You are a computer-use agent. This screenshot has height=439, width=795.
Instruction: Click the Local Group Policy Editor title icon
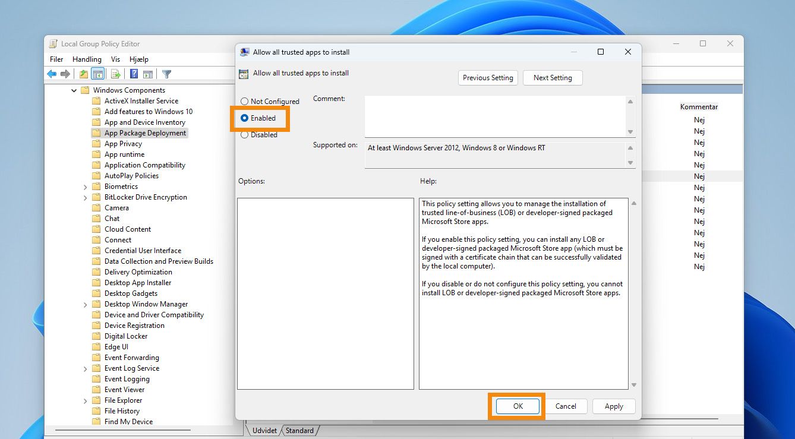(x=53, y=44)
